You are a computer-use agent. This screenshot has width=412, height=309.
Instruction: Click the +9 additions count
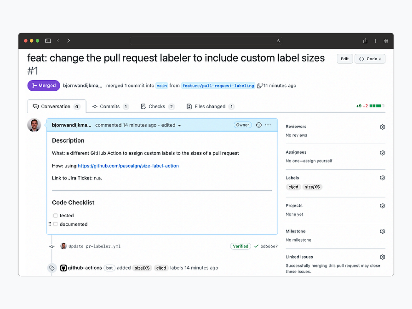[x=359, y=106]
